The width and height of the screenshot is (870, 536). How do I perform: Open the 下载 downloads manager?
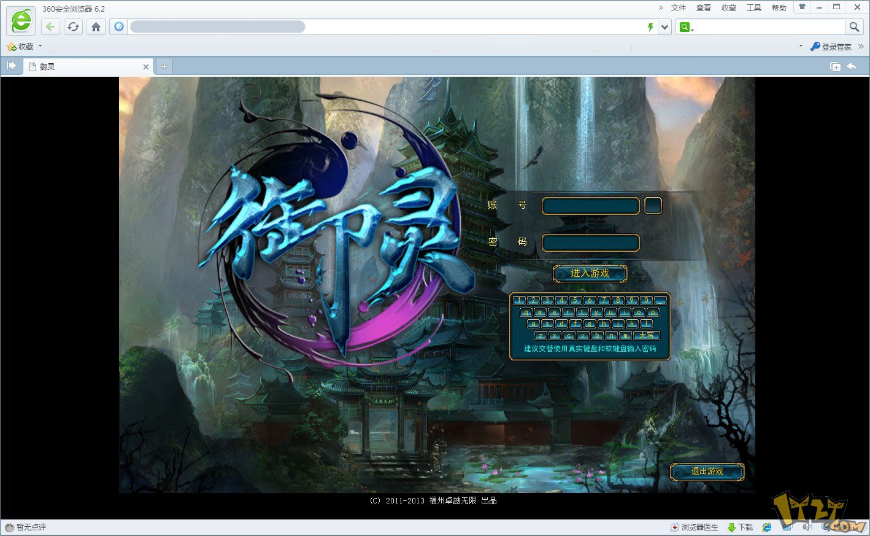740,527
